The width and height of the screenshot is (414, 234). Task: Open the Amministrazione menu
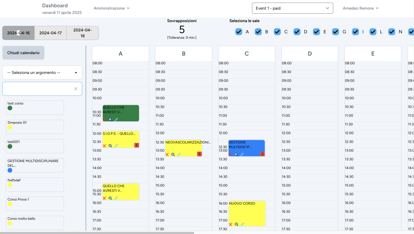click(x=111, y=8)
